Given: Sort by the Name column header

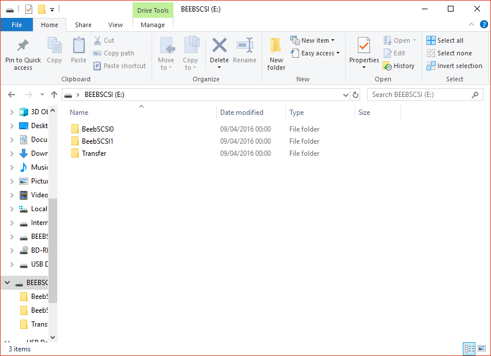Looking at the screenshot, I should point(141,112).
